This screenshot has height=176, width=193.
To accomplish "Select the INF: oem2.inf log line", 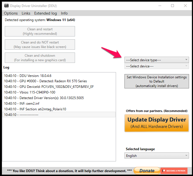I will point(59,103).
